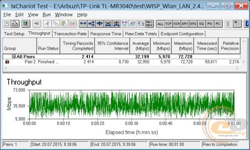
Task: Switch to the Response Time tab
Action: point(106,34)
